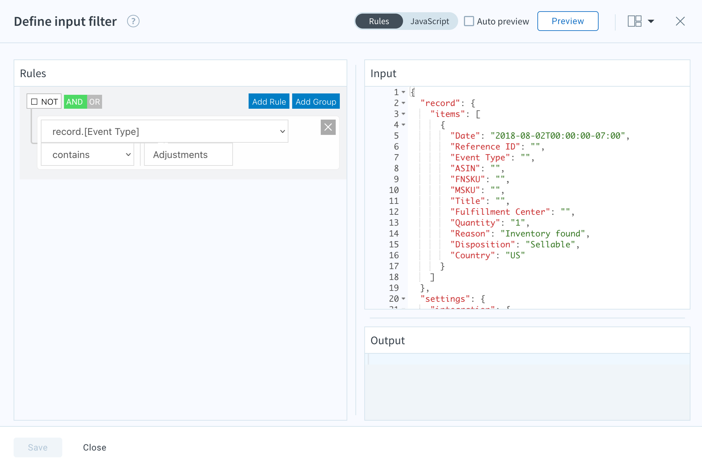Open the panel layout switcher icon

coord(634,21)
